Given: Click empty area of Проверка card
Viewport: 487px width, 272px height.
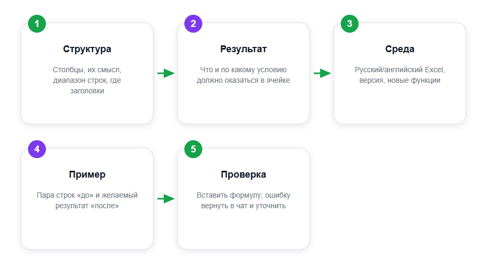Looking at the screenshot, I should pyautogui.click(x=244, y=229).
